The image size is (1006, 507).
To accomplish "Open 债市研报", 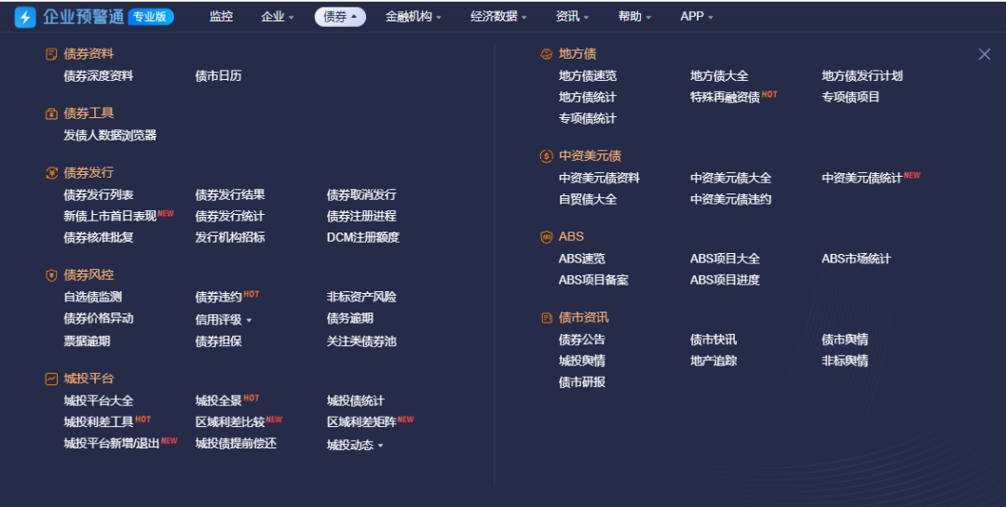I will [582, 382].
